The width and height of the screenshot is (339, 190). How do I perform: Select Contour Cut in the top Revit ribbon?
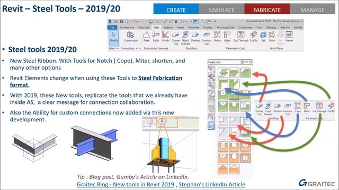(206, 38)
